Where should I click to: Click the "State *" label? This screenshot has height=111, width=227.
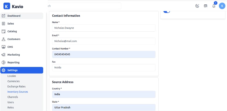[56, 102]
